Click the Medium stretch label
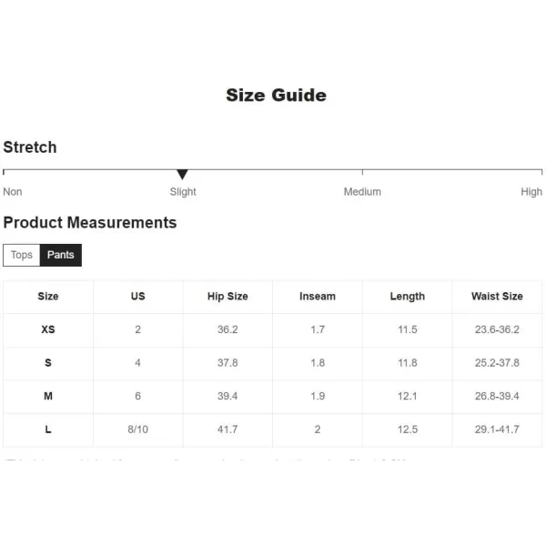The height and width of the screenshot is (546, 546). pyautogui.click(x=362, y=191)
